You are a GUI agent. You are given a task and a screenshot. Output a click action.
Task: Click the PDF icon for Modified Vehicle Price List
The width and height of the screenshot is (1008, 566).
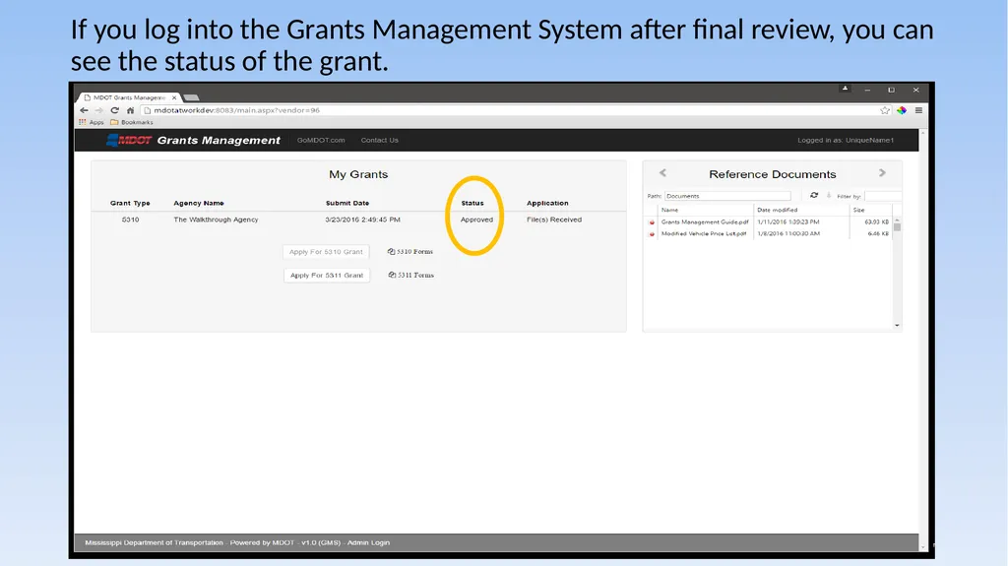point(652,234)
